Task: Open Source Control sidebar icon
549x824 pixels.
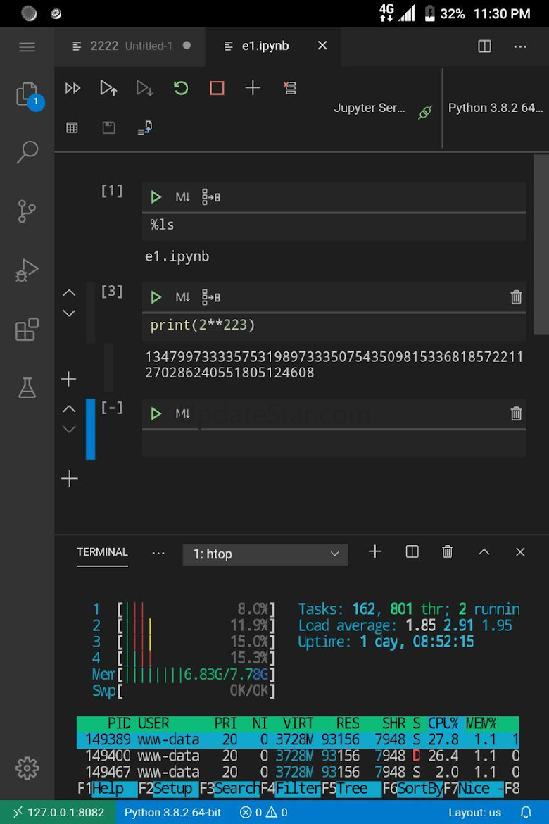Action: tap(27, 211)
